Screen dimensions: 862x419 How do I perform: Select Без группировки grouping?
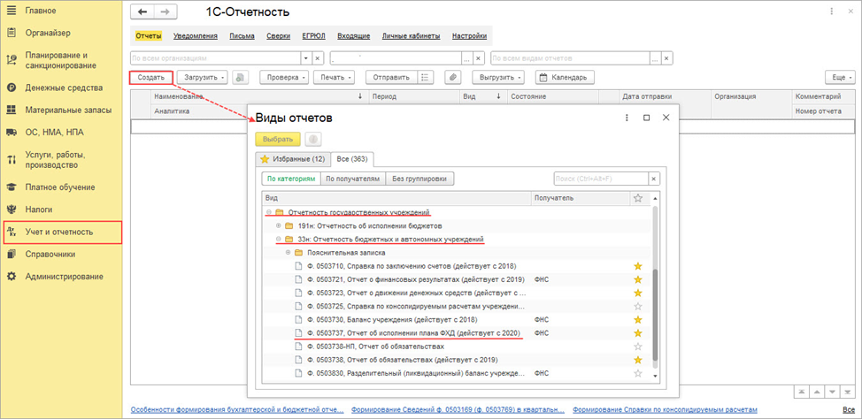pyautogui.click(x=420, y=179)
